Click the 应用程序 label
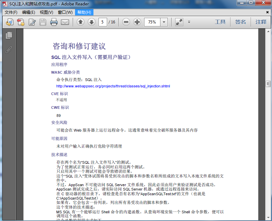The image size is (272, 221). pos(59,65)
